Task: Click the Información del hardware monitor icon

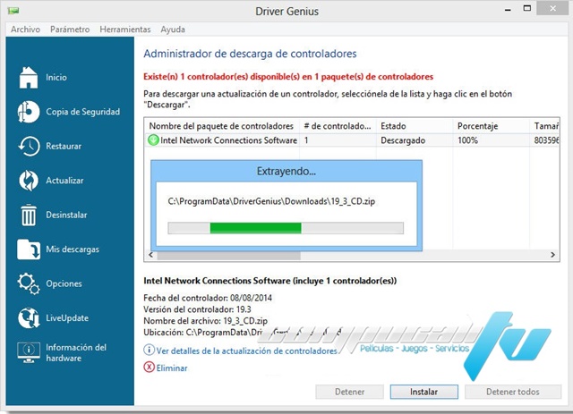Action: (x=29, y=352)
